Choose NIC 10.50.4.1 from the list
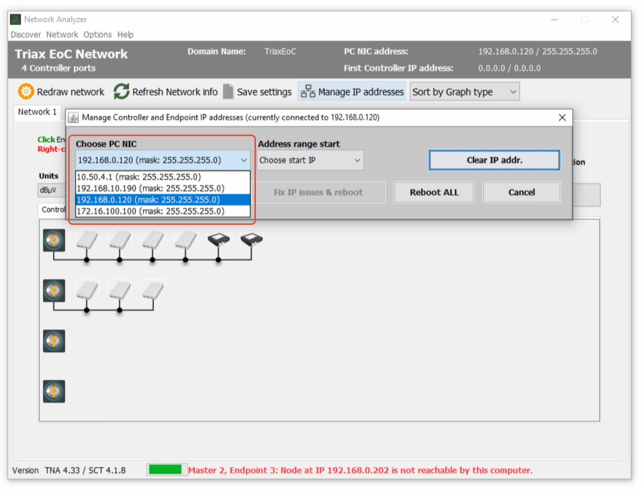This screenshot has width=643, height=490. click(x=163, y=177)
